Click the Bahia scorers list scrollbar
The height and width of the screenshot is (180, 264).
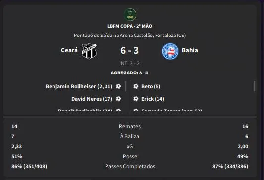point(254,86)
